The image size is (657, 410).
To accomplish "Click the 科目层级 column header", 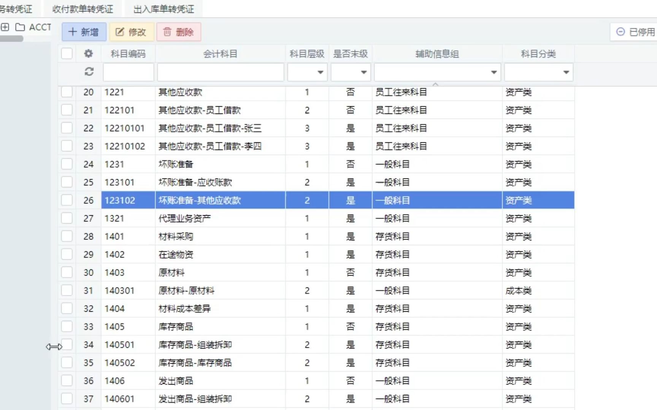I will tap(307, 54).
